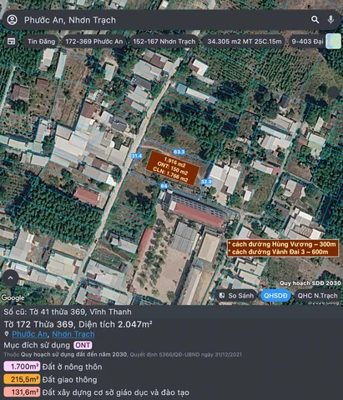Click Quy hoạch sử dụng đất đến năm 2030 text
Screen dimensions: 343x400
(x=74, y=354)
